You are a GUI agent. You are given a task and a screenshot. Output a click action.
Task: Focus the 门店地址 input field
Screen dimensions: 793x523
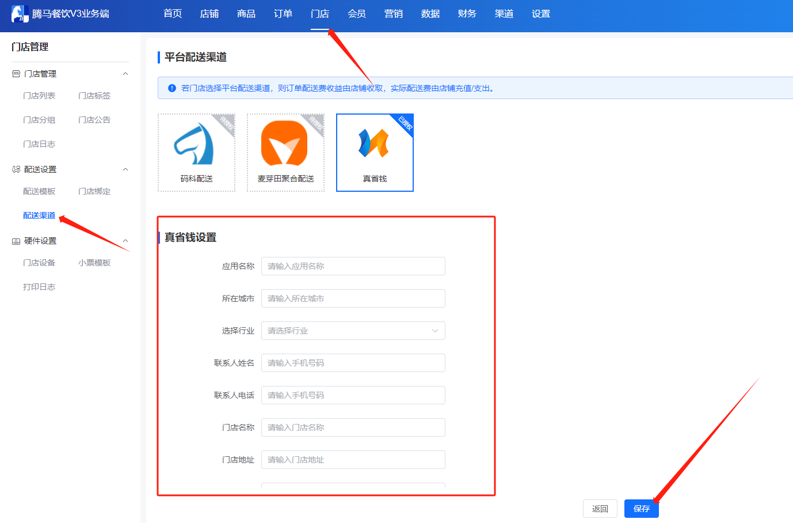353,460
